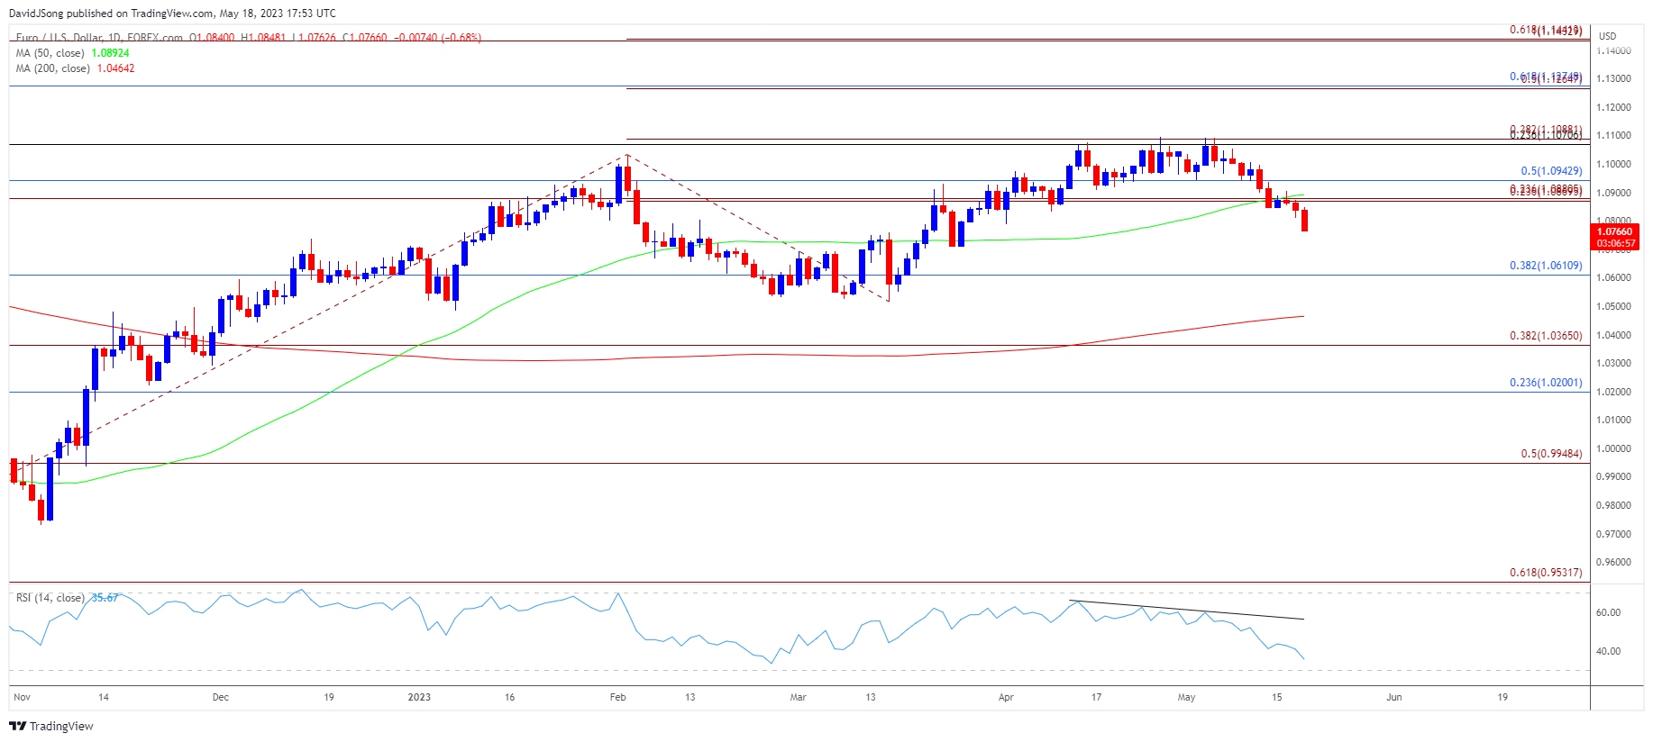Click the TradingView logo icon

(17, 726)
